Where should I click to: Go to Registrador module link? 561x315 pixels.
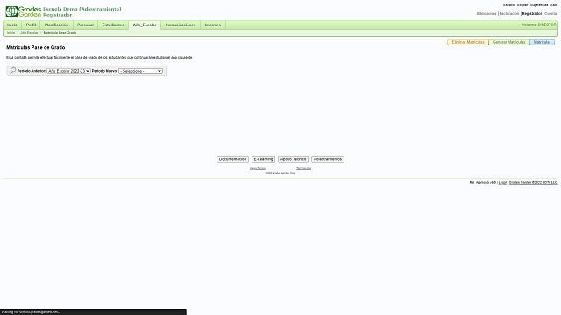(532, 14)
